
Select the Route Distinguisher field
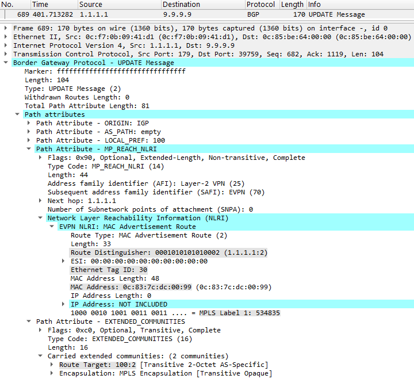pos(169,252)
